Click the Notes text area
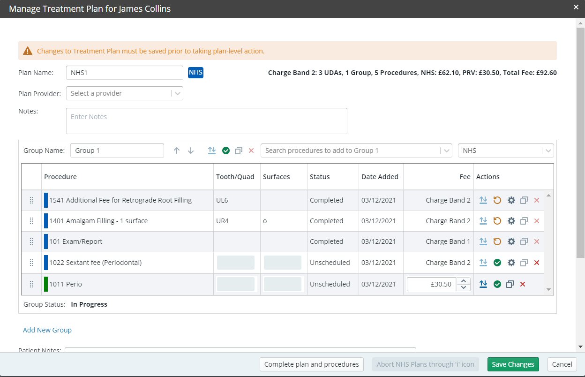The height and width of the screenshot is (377, 585). coord(207,121)
